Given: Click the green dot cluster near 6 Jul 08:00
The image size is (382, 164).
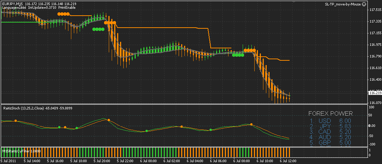Looking at the screenshot, I should click(238, 55).
